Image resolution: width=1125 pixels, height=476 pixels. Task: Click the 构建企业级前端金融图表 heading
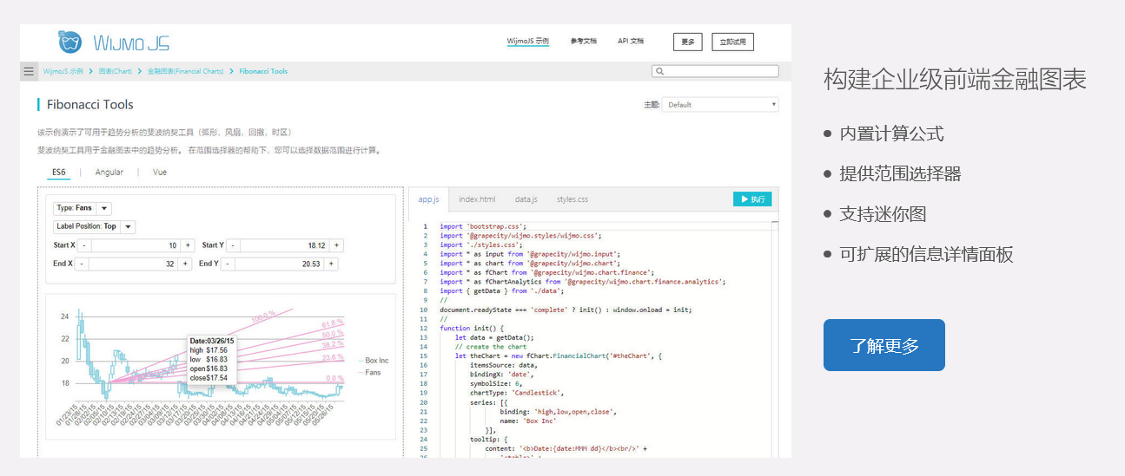(x=955, y=80)
